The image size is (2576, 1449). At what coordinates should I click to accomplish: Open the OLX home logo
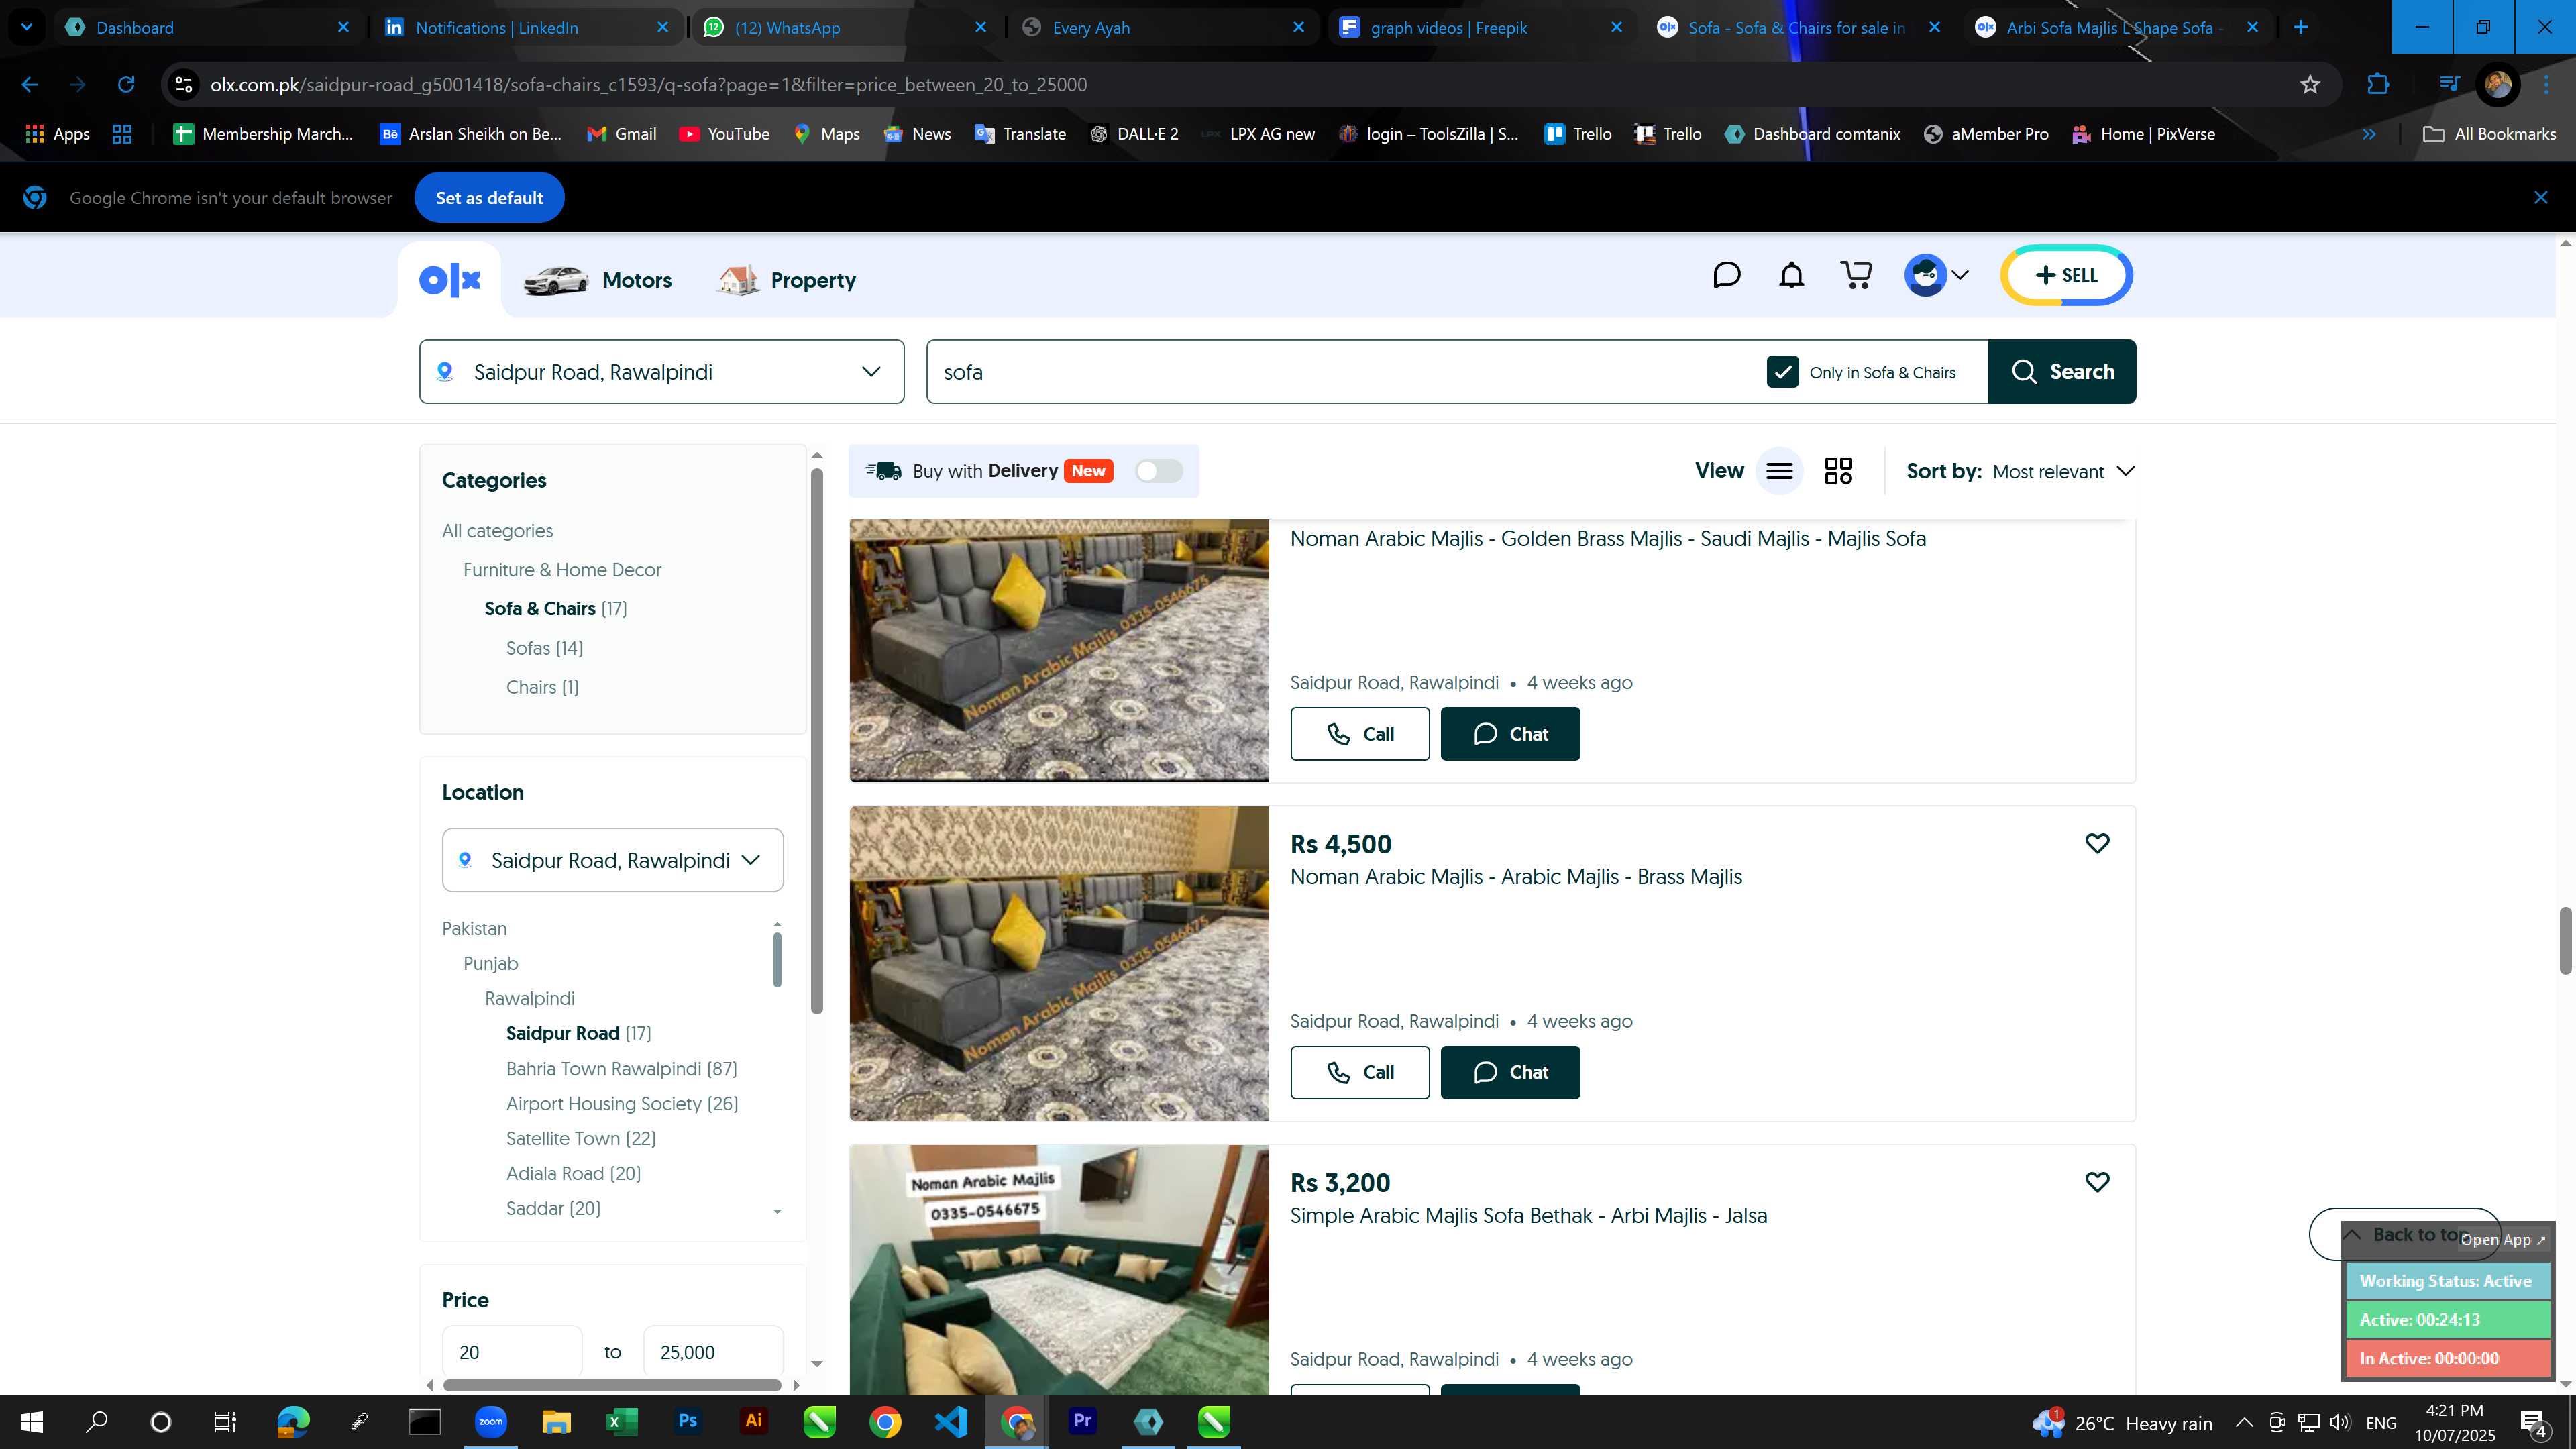click(x=450, y=280)
